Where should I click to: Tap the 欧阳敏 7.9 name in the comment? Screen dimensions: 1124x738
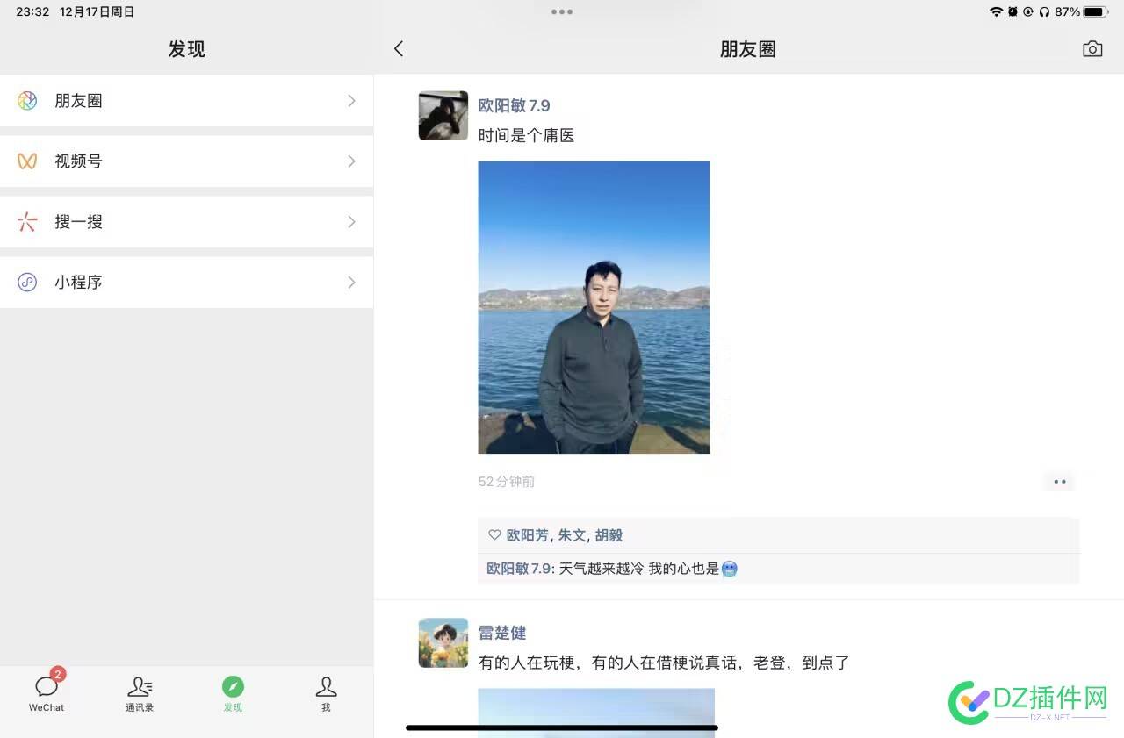pos(519,569)
